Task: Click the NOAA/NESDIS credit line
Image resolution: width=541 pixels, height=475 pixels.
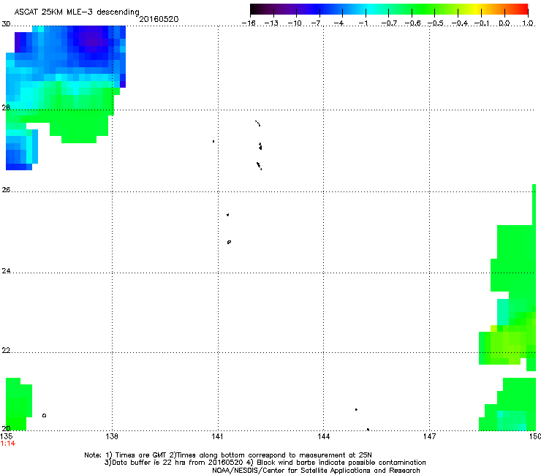Action: [316, 471]
